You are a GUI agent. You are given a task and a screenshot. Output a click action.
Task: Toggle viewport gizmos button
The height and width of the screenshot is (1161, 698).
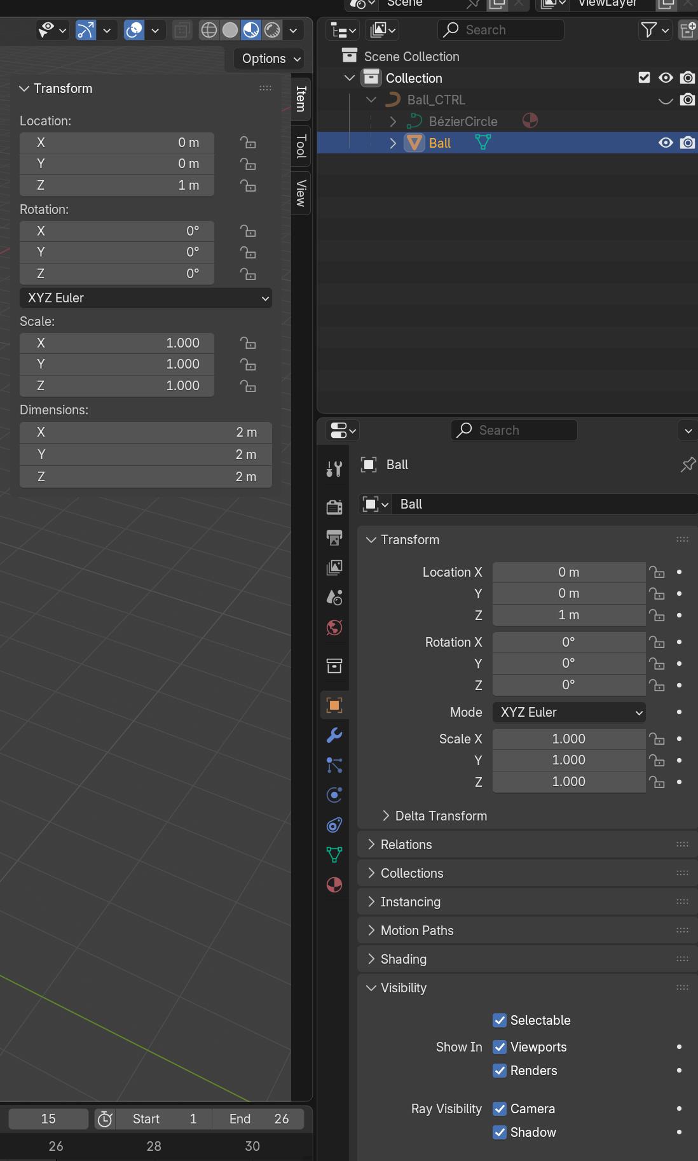tap(86, 30)
